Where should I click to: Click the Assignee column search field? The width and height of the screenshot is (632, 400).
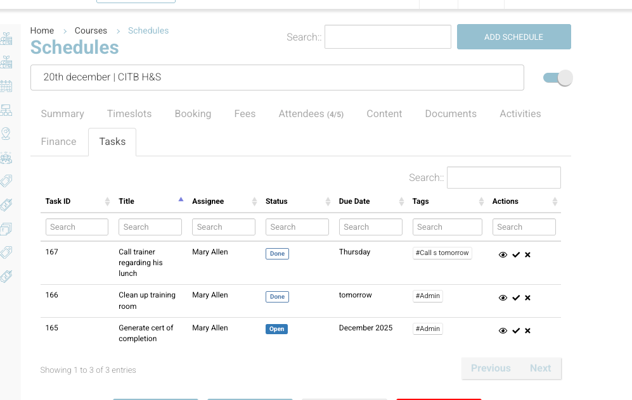pos(224,227)
